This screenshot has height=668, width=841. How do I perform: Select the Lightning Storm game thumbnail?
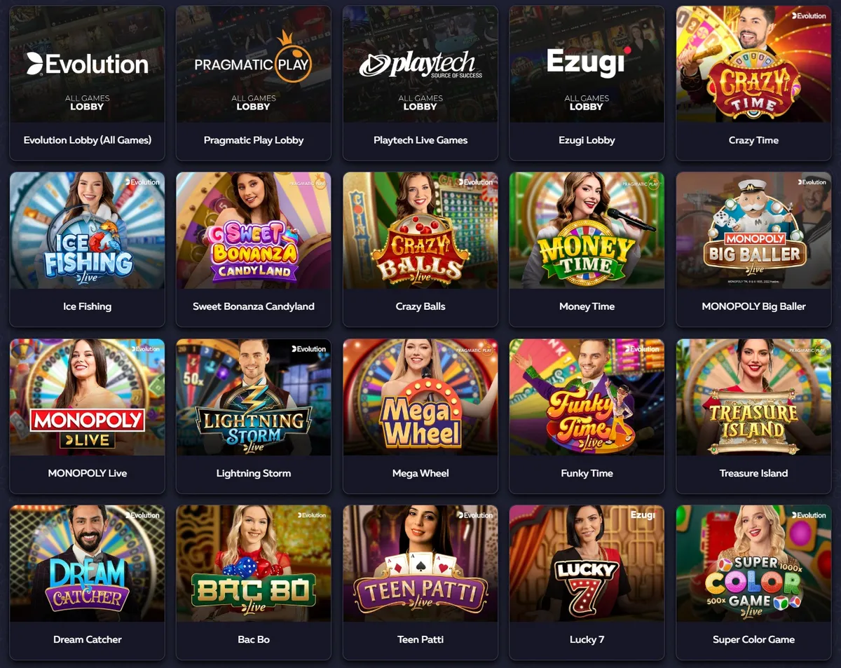254,397
